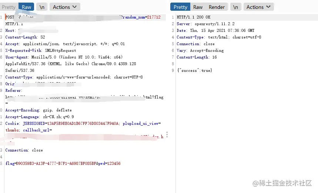
Task: Click Safari/537.36 line in request
Action: click(20, 71)
